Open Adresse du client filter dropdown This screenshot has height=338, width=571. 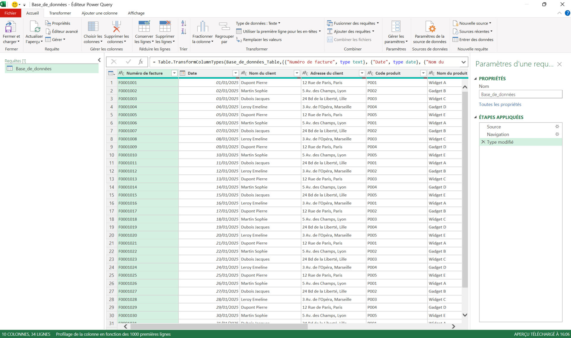362,73
